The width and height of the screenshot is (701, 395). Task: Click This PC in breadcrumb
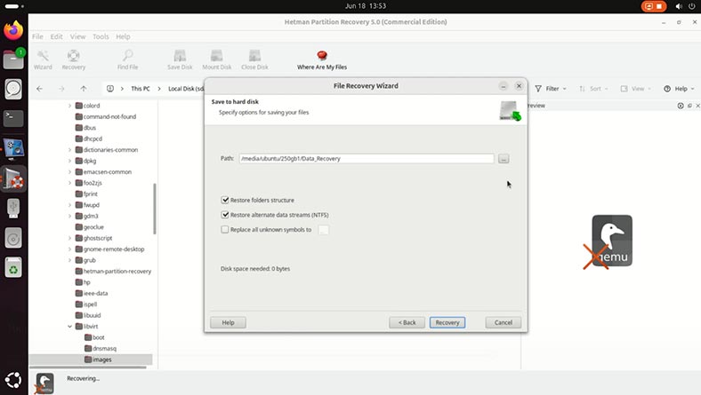click(141, 89)
